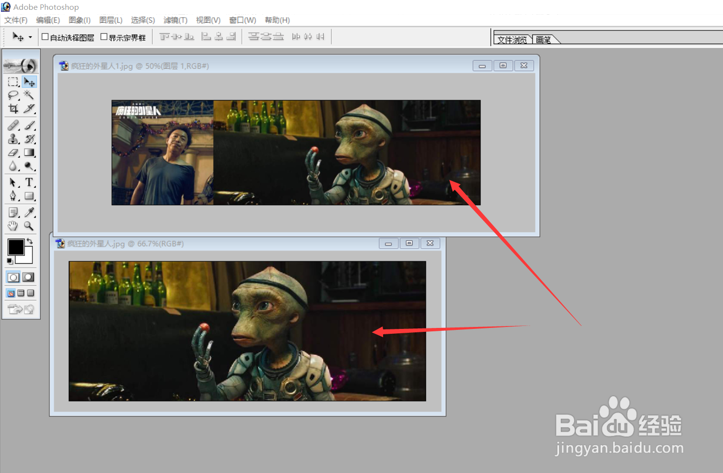723x473 pixels.
Task: Select the History Brush tool
Action: click(x=29, y=139)
